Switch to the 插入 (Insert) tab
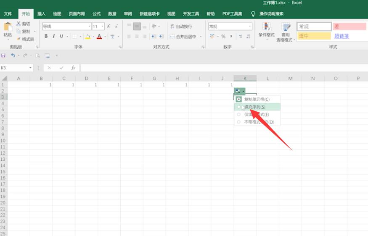Image resolution: width=368 pixels, height=236 pixels. (x=41, y=14)
